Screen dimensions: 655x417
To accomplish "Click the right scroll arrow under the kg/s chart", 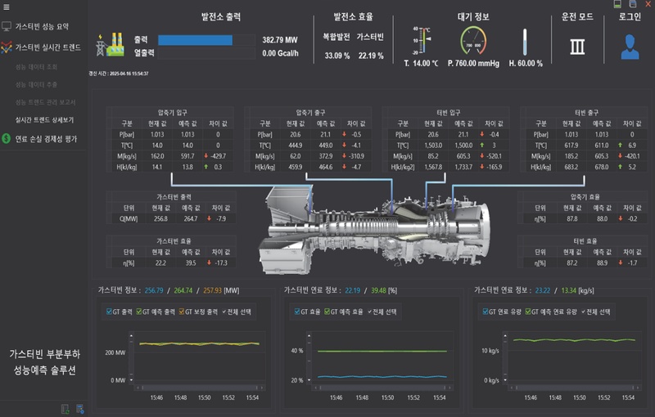I will point(638,388).
